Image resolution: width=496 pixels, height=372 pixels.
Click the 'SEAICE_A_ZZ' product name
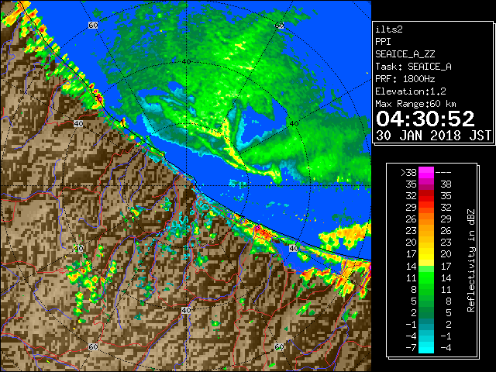(405, 54)
